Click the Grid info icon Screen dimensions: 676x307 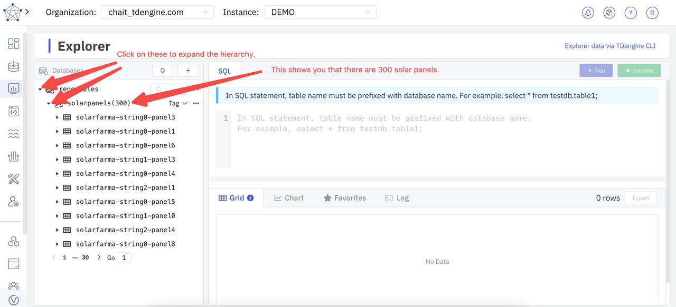pos(250,198)
